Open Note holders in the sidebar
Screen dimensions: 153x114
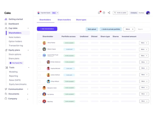point(15,37)
